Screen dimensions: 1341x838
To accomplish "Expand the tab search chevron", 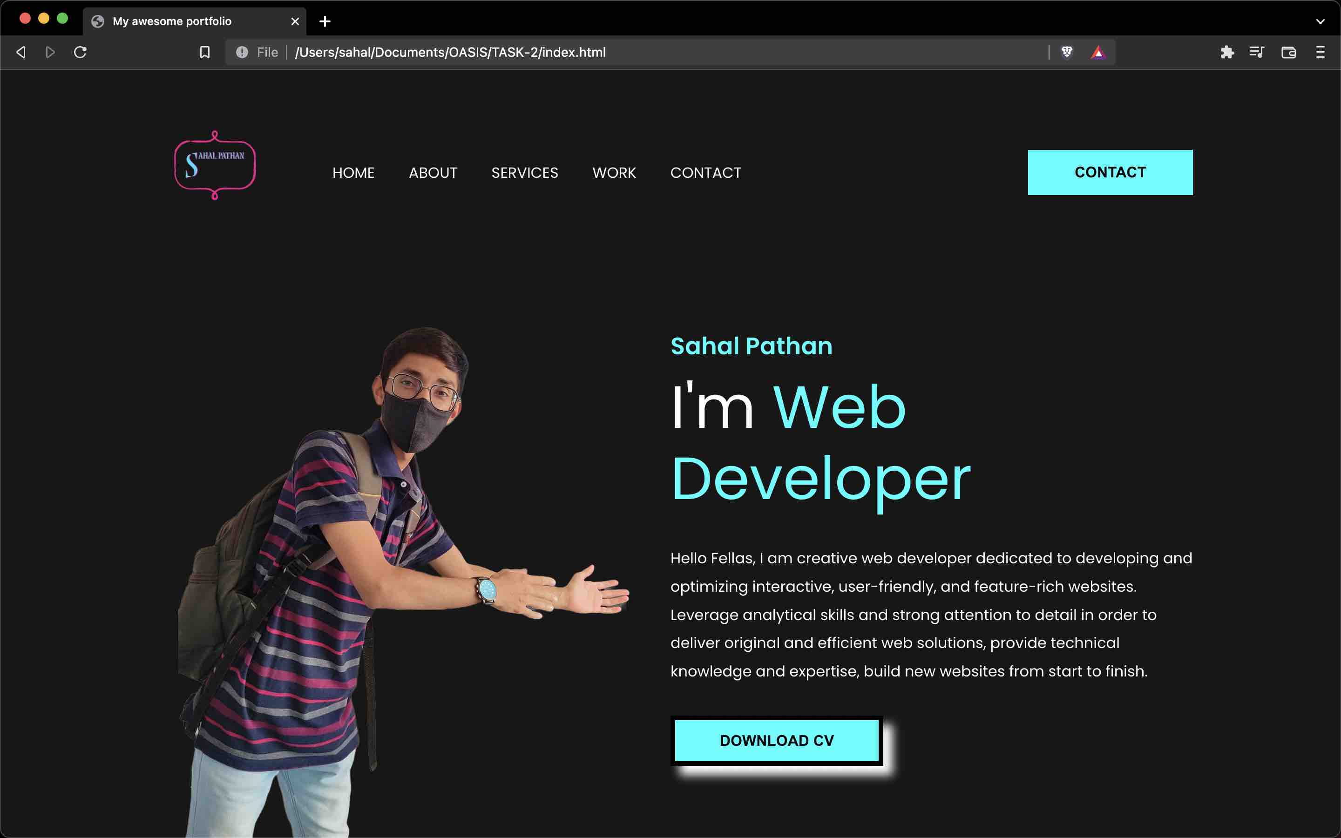I will [1320, 21].
